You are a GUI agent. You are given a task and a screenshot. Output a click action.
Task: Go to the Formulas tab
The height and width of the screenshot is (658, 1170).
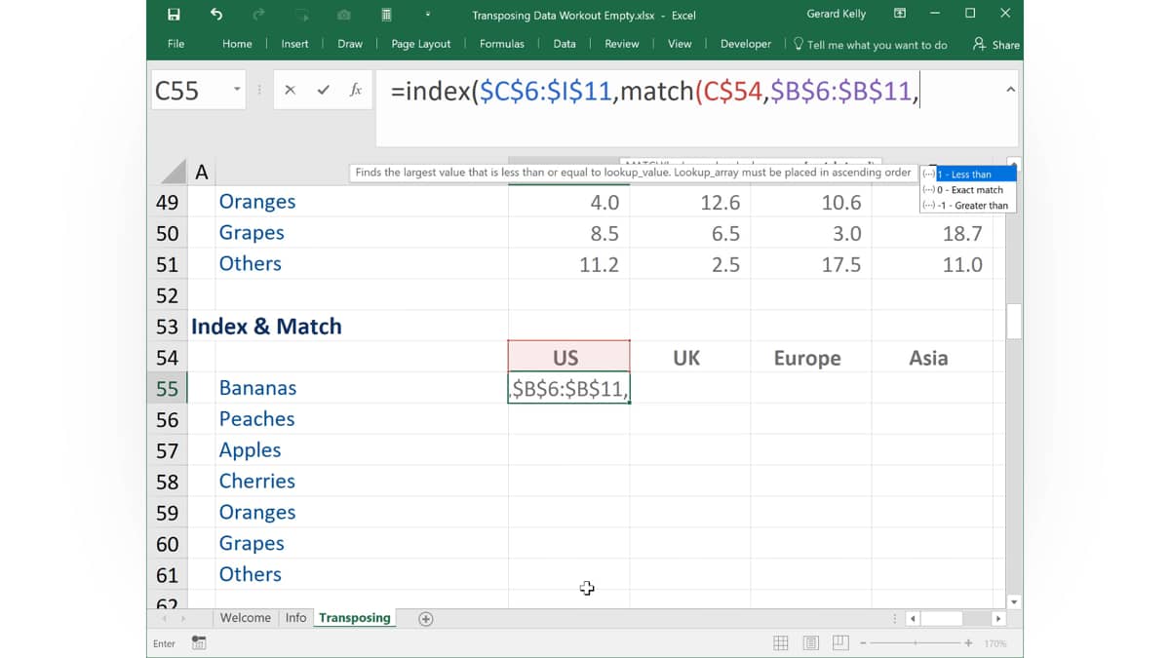(502, 44)
